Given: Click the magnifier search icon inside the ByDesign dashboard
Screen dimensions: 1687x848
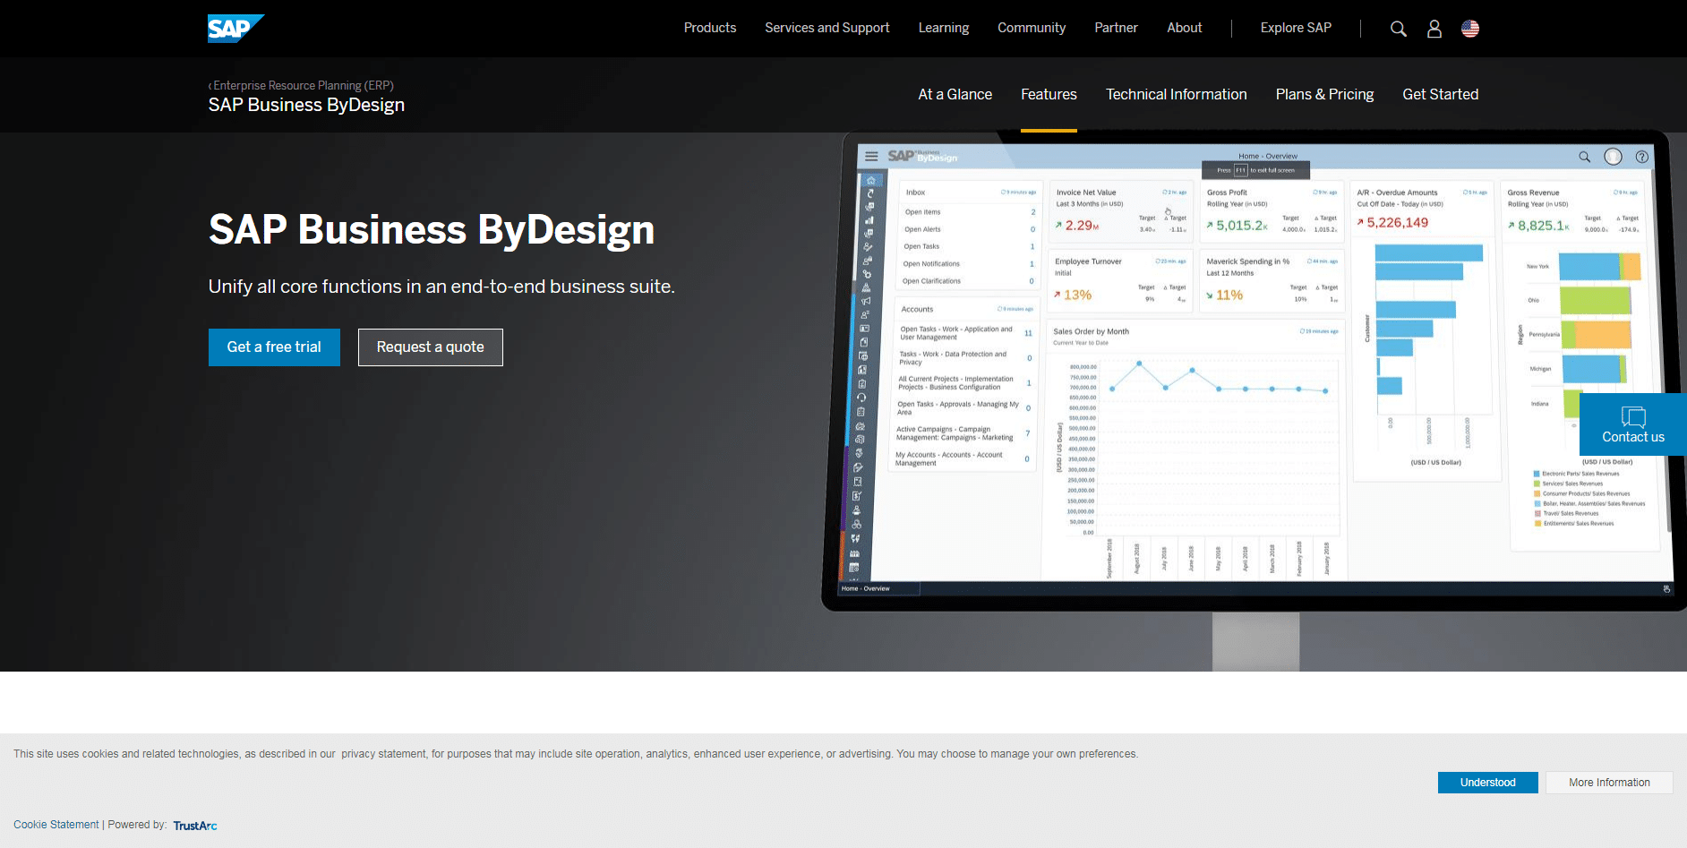Looking at the screenshot, I should tap(1584, 156).
